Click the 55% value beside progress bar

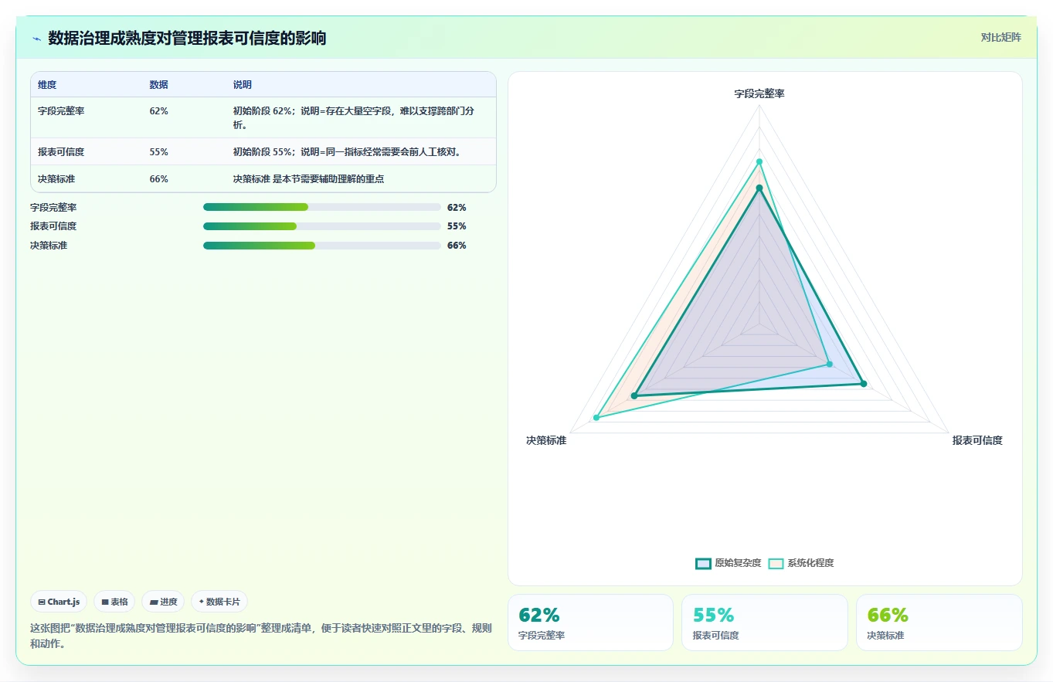coord(457,226)
